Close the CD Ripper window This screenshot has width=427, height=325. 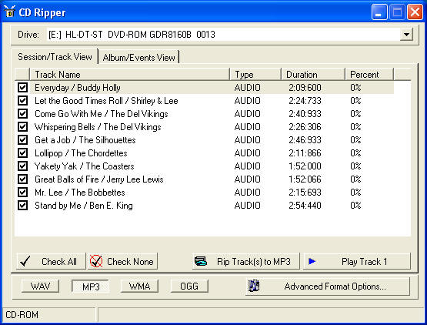click(x=415, y=12)
